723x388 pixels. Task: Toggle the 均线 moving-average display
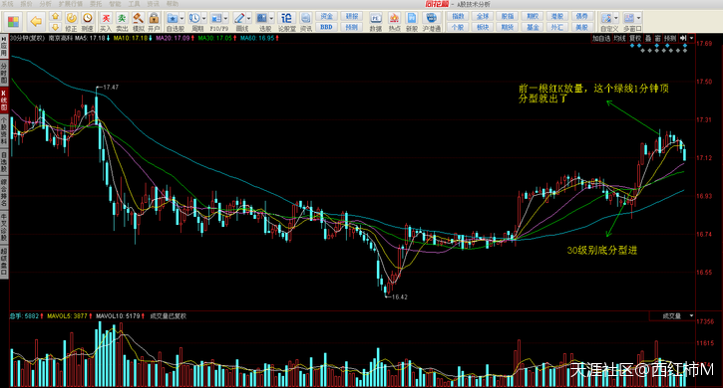[x=619, y=38]
